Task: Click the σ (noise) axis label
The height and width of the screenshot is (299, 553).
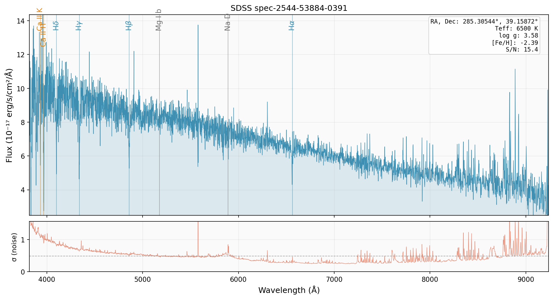Action: pyautogui.click(x=14, y=247)
